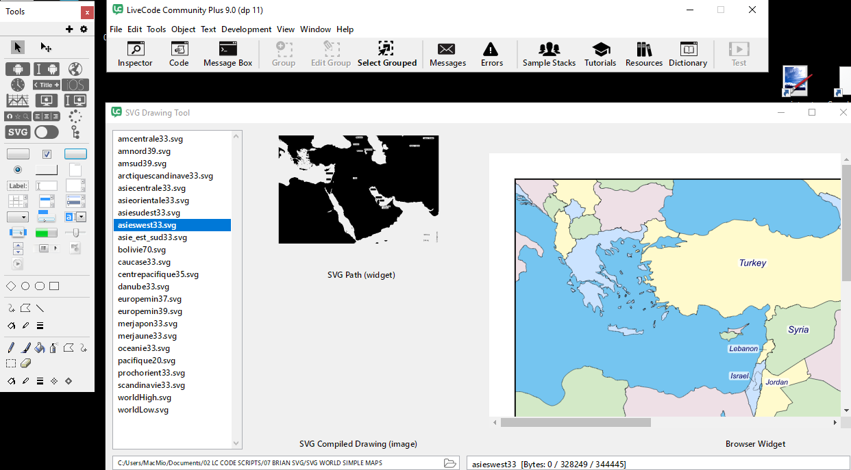The width and height of the screenshot is (851, 470).
Task: Open the Message Box
Action: (227, 54)
